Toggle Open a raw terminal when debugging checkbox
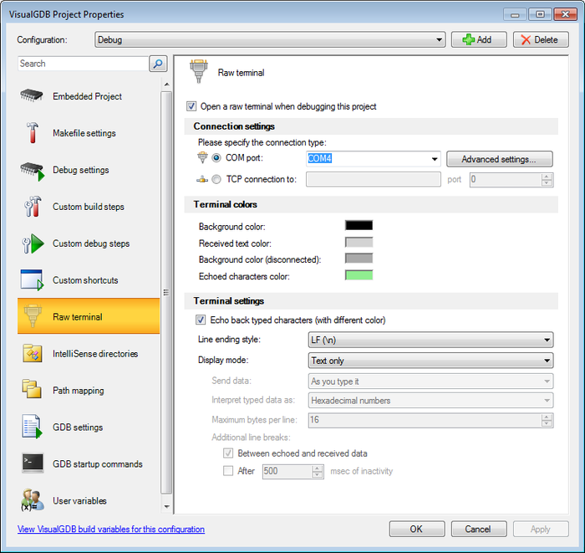585x553 pixels. click(191, 106)
